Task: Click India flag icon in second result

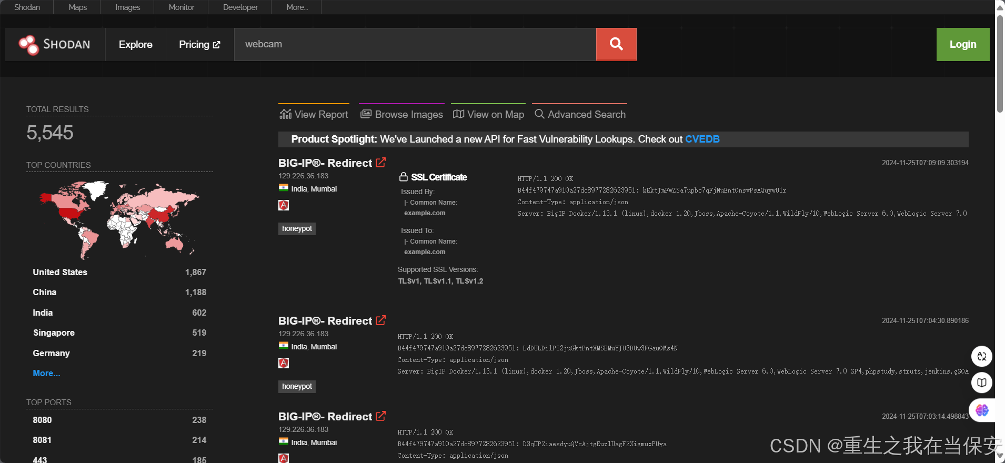Action: coord(284,346)
